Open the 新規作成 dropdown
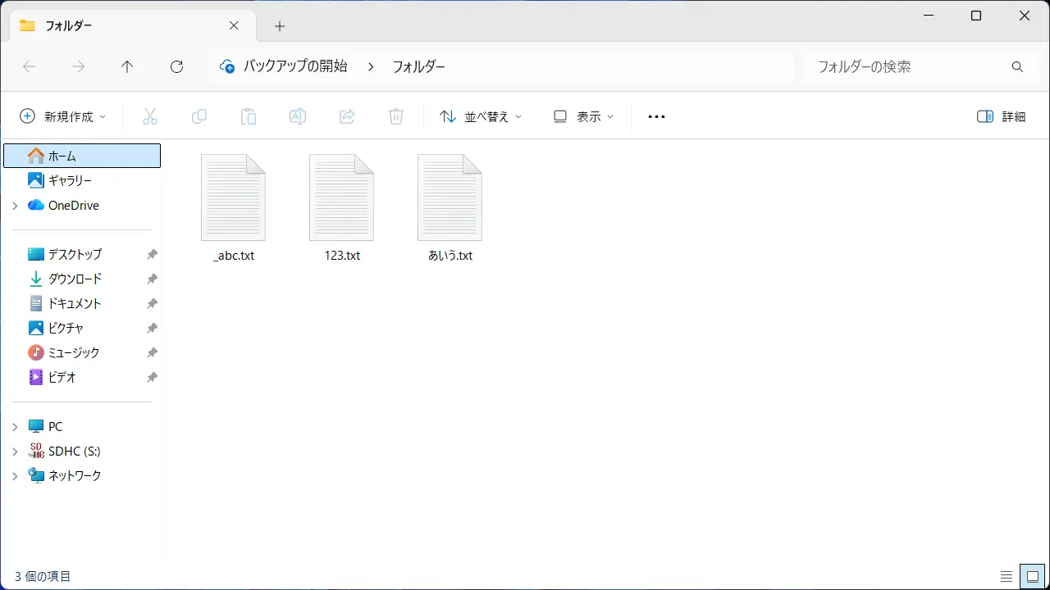Screen dimensions: 1050x590 (x=63, y=116)
